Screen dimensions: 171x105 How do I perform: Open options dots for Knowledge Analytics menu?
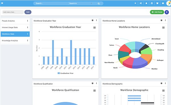[27, 41]
